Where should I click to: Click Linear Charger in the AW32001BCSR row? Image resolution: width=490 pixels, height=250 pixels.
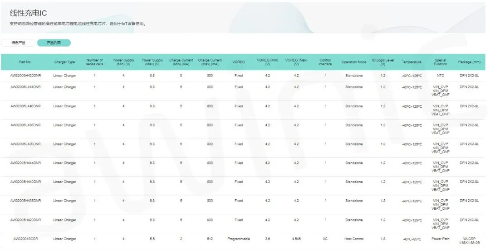pos(65,239)
